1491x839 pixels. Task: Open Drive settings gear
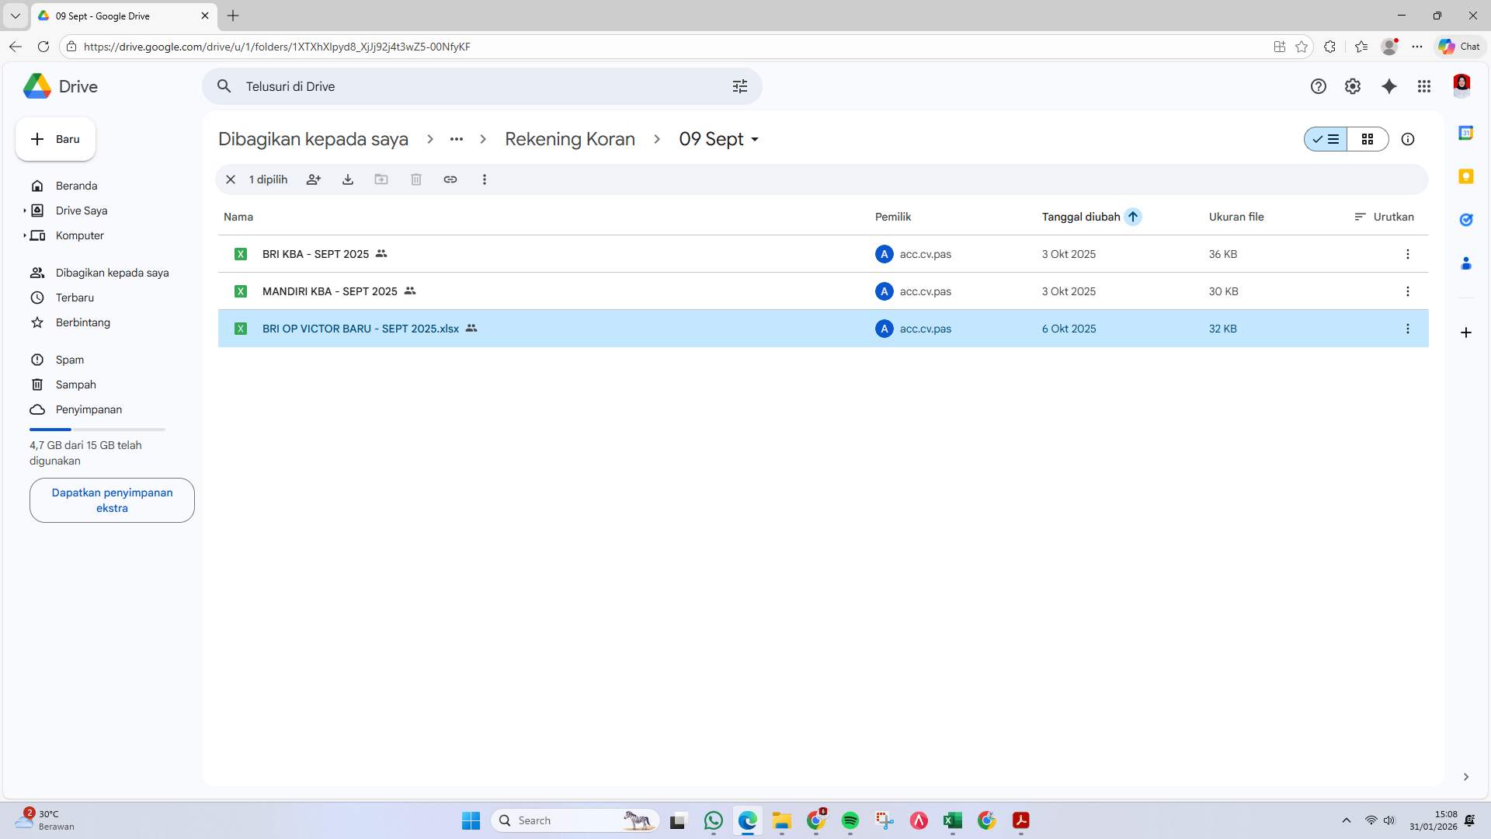point(1353,86)
